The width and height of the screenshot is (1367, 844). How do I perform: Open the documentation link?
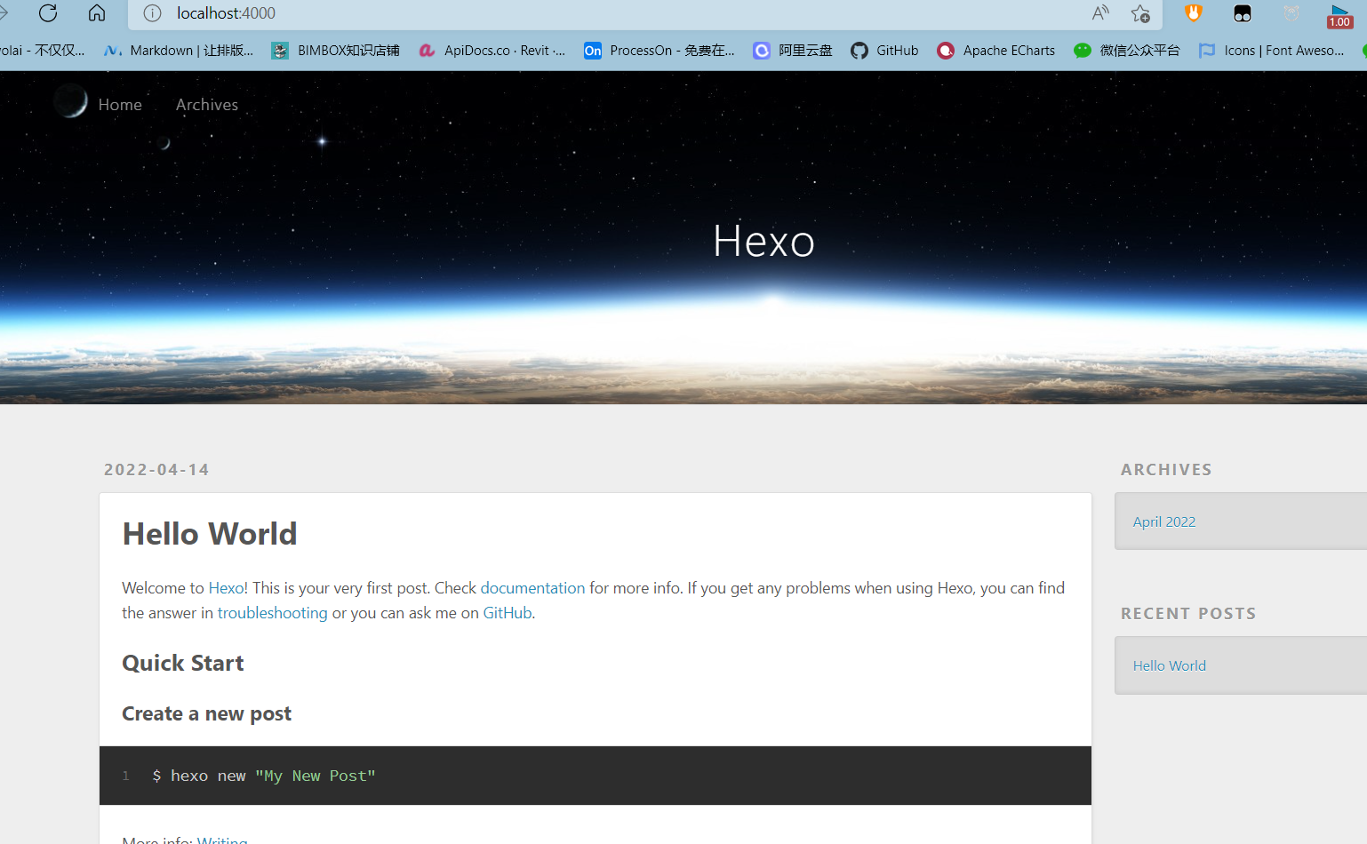pos(532,588)
